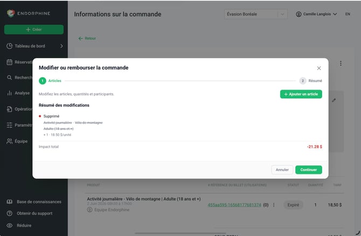The height and width of the screenshot is (236, 361).
Task: Close the Modifier ou rembourser dialog
Action: (319, 68)
